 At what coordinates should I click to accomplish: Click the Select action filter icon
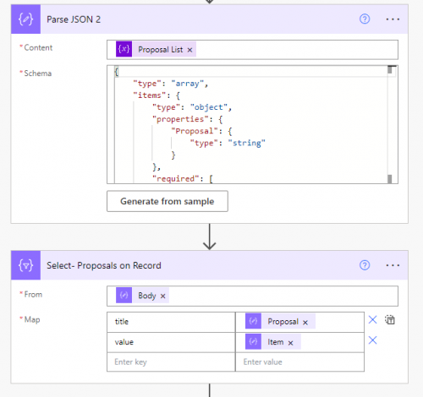[x=25, y=265]
